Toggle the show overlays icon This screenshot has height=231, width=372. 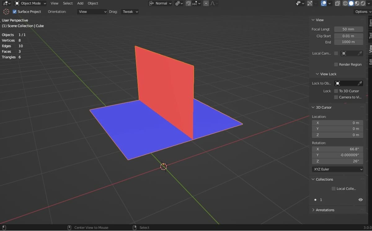point(324,3)
